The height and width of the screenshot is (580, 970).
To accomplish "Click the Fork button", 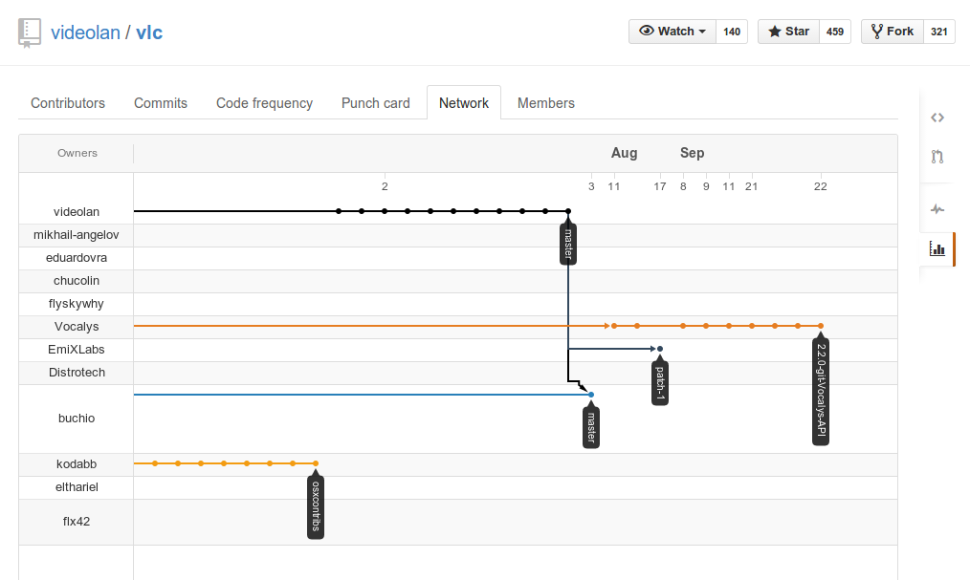I will click(893, 32).
